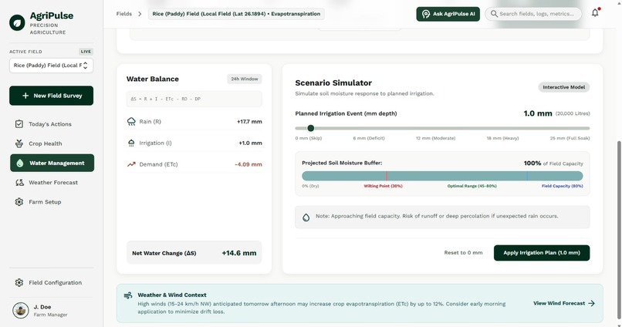Click the Field Capacity (80%) label

pyautogui.click(x=562, y=186)
